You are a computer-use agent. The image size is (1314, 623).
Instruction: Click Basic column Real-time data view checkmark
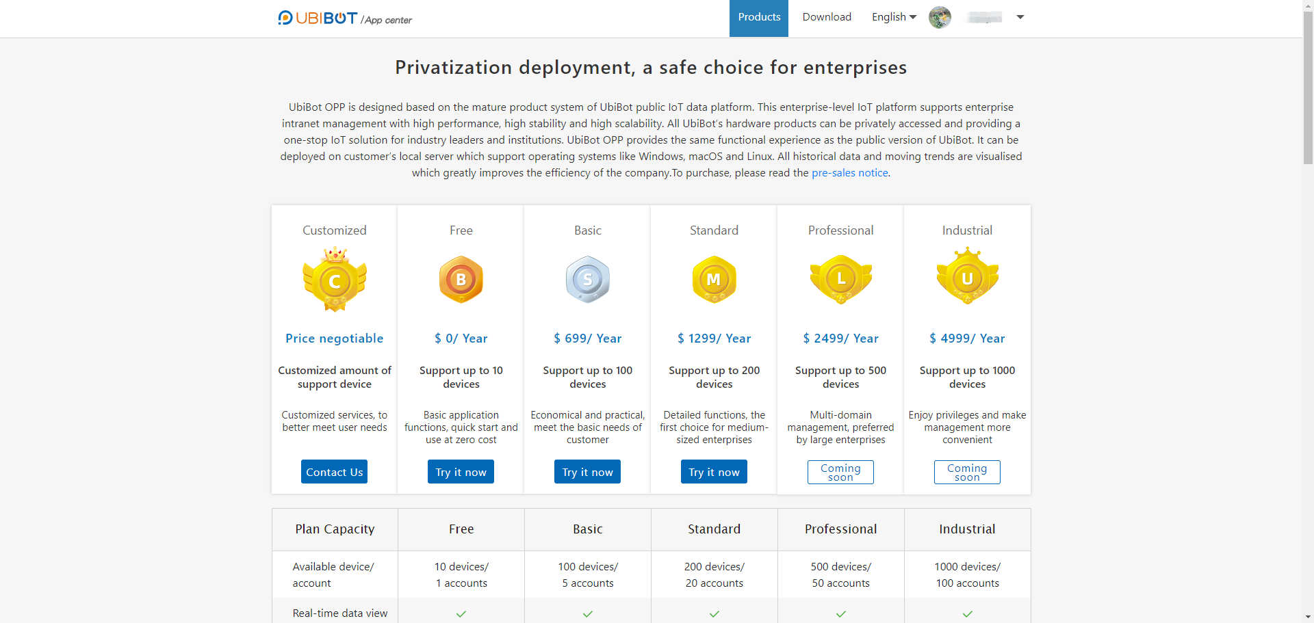588,613
